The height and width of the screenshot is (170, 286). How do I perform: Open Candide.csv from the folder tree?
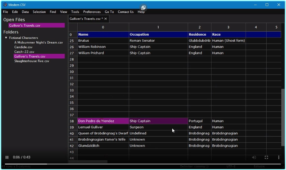(x=23, y=47)
